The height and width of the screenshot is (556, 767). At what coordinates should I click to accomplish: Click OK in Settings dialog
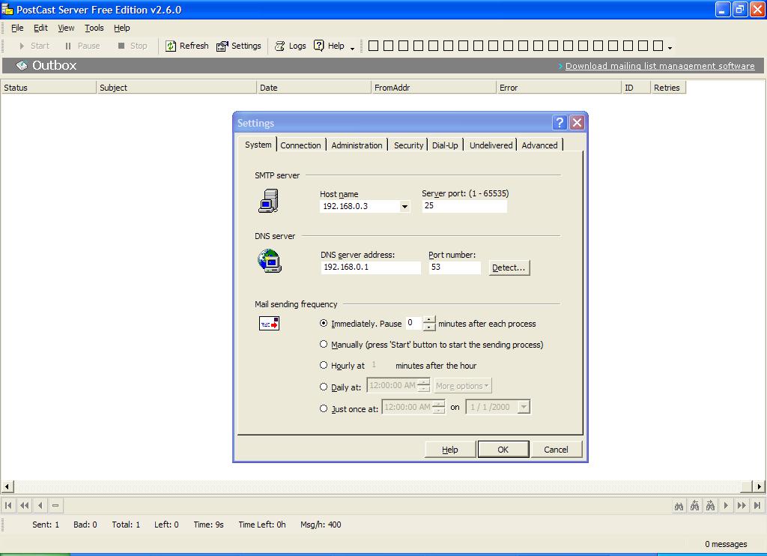pyautogui.click(x=503, y=450)
